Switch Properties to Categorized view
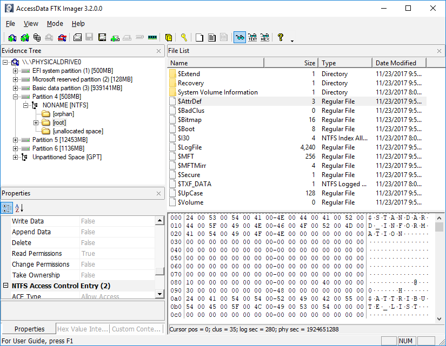Viewport: 446px width, 346px height. [7, 208]
